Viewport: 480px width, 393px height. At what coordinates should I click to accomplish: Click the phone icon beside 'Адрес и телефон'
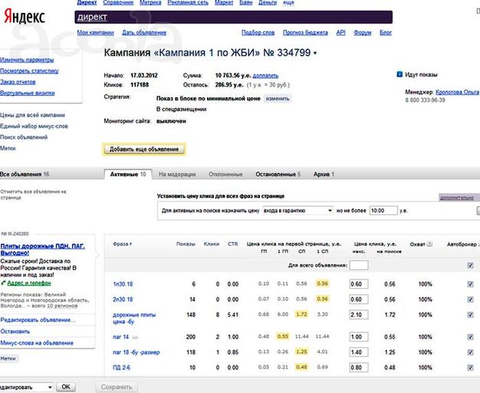(3, 283)
